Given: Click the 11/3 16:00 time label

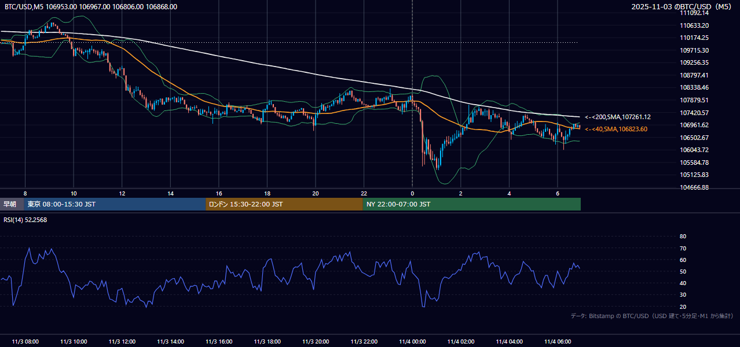Looking at the screenshot, I should tap(219, 342).
